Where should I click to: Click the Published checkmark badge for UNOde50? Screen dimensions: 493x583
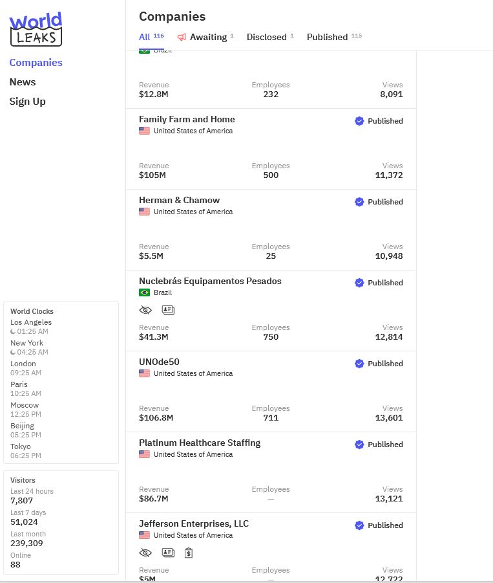point(359,364)
